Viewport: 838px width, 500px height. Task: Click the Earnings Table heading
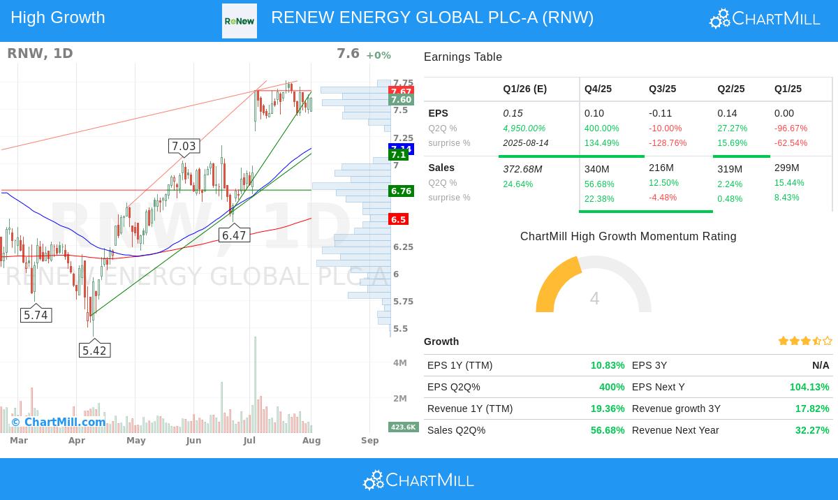click(x=463, y=57)
